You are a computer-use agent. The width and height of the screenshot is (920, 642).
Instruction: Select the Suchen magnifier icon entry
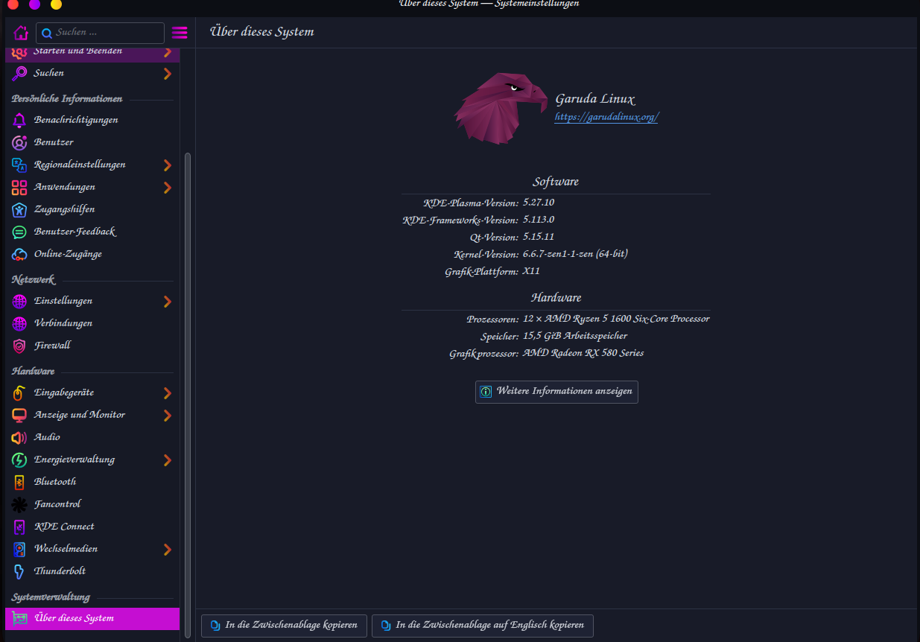(19, 73)
